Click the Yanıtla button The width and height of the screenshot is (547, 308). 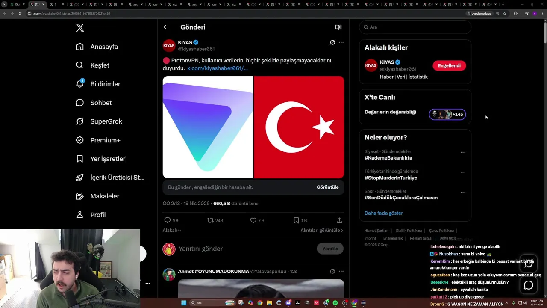(x=330, y=249)
